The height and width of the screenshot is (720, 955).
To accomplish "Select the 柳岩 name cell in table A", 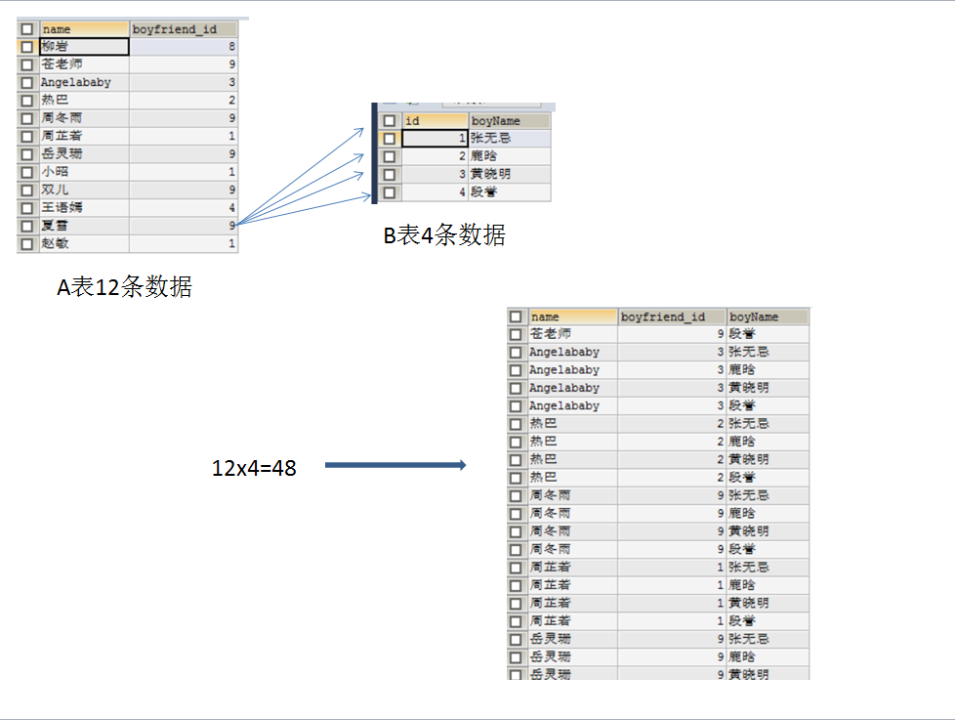I will (x=85, y=46).
